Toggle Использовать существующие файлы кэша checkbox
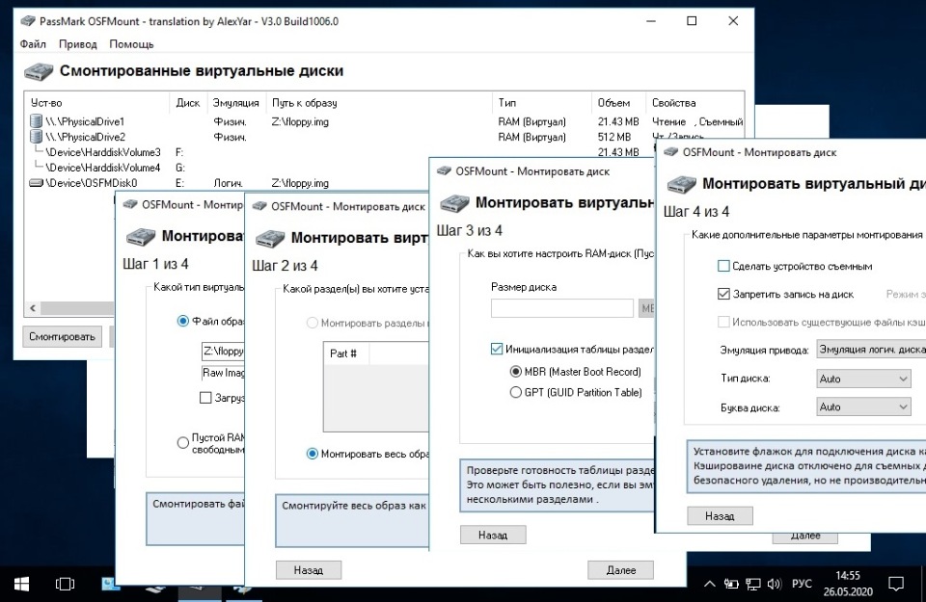Image resolution: width=926 pixels, height=602 pixels. tap(723, 322)
